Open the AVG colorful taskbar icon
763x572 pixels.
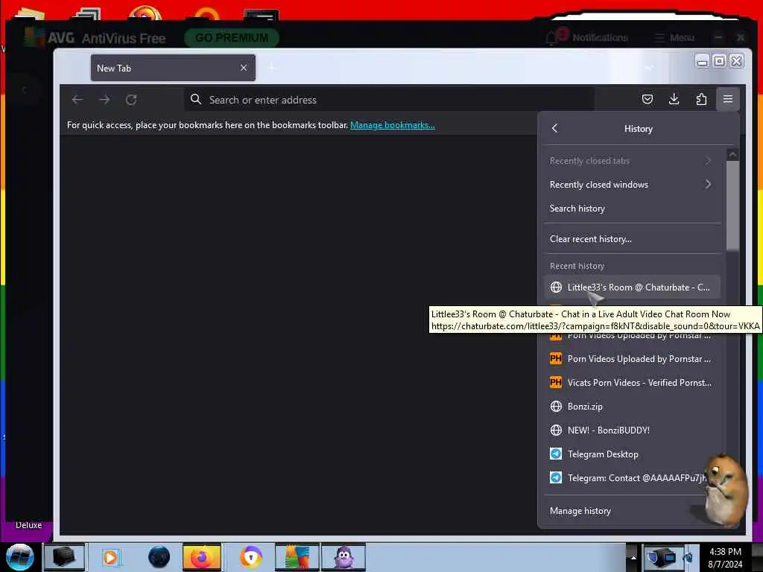pyautogui.click(x=297, y=557)
